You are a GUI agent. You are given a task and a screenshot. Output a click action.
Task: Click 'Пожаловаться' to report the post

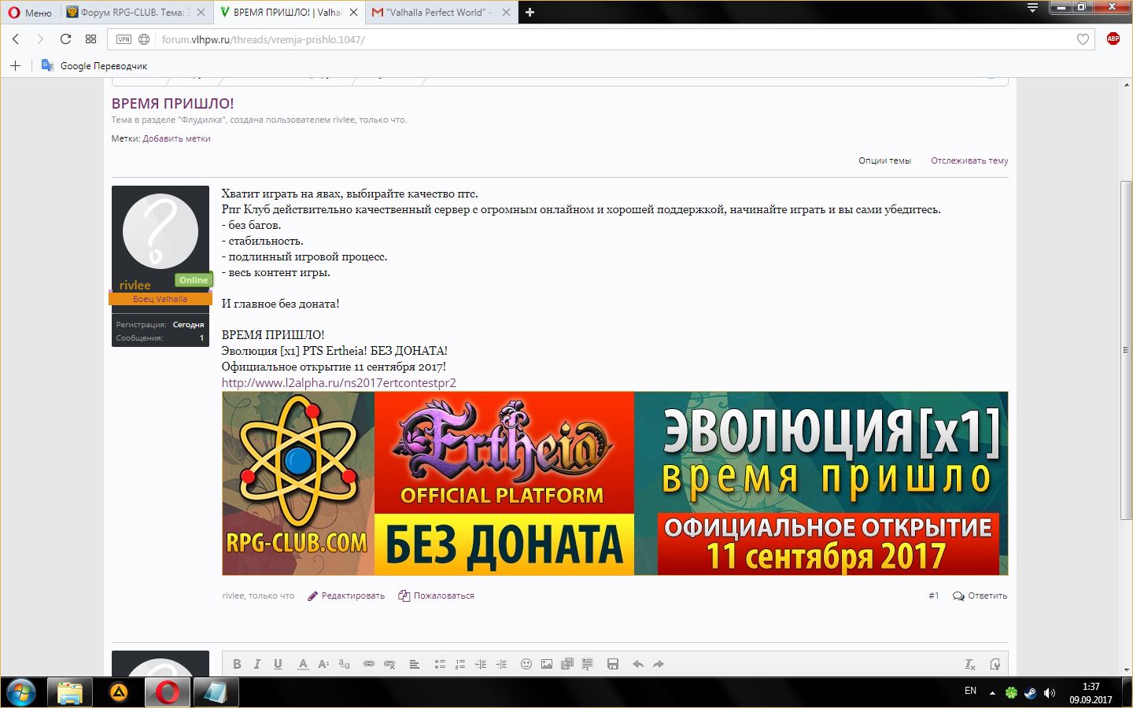pos(437,596)
